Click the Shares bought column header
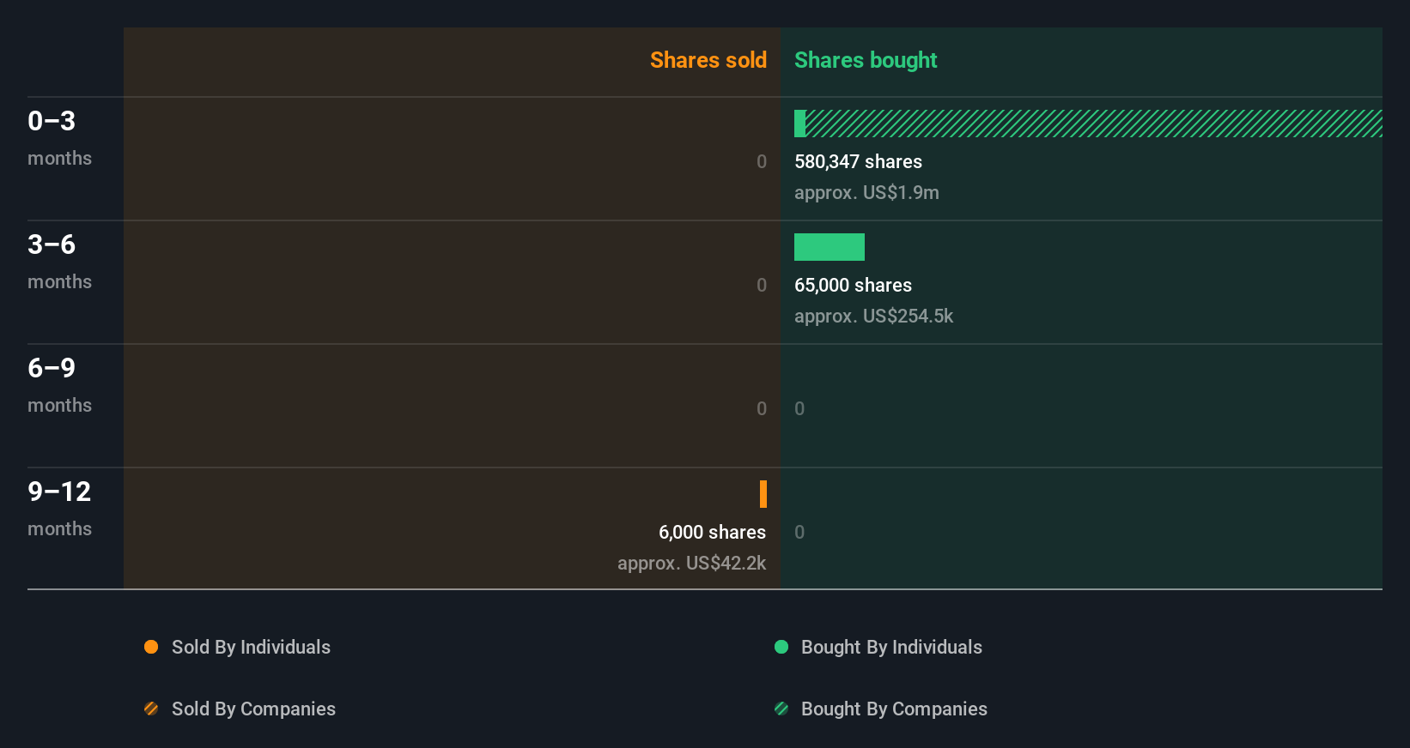 (866, 60)
